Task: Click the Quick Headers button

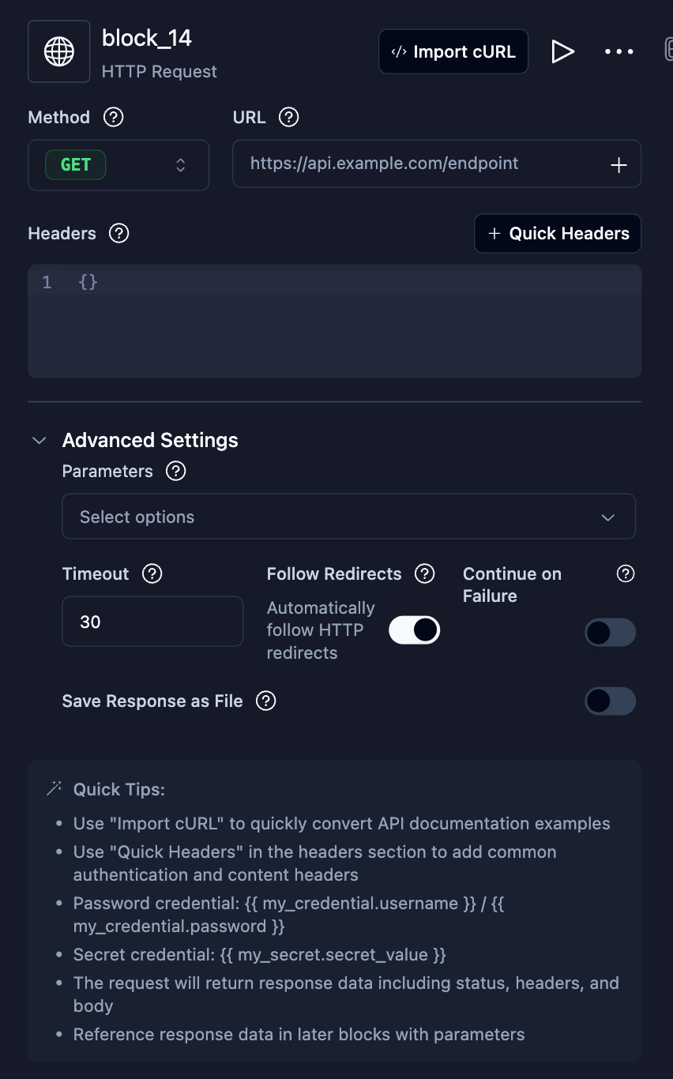Action: tap(558, 234)
